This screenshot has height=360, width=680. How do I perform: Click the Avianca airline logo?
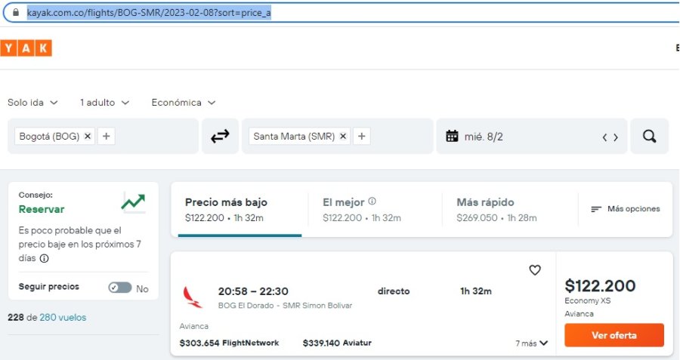point(193,297)
